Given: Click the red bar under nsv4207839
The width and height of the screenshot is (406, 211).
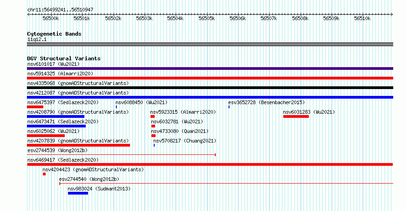Looking at the screenshot, I should 78,145.
